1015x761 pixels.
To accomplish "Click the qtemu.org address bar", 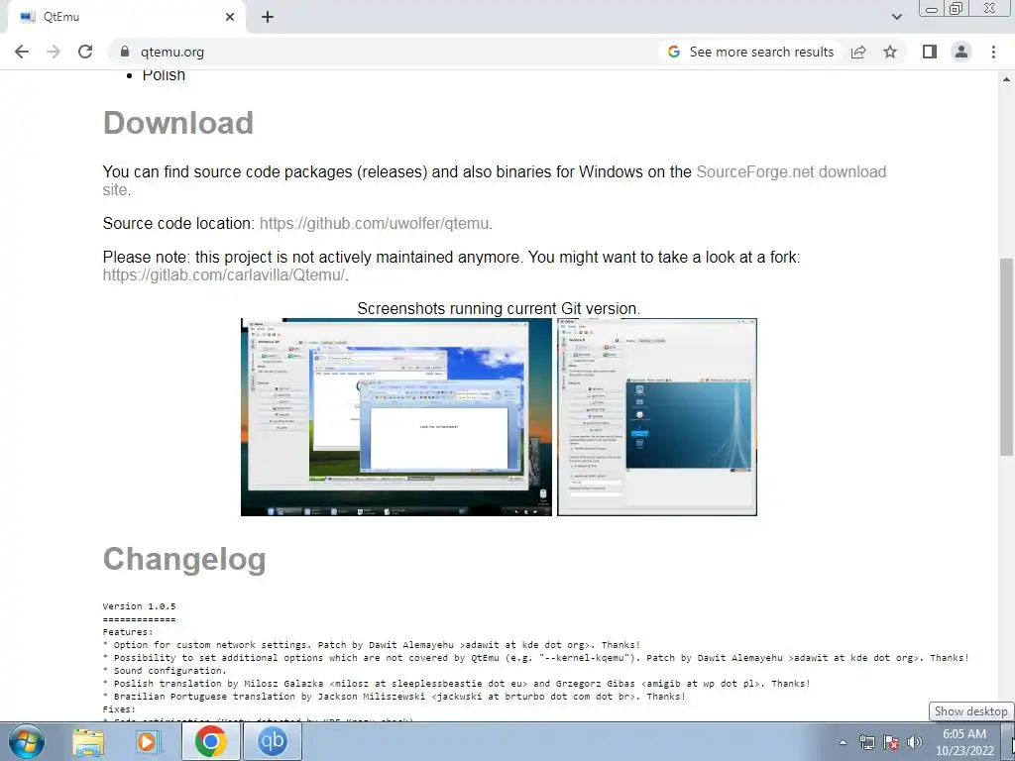I will 382,52.
